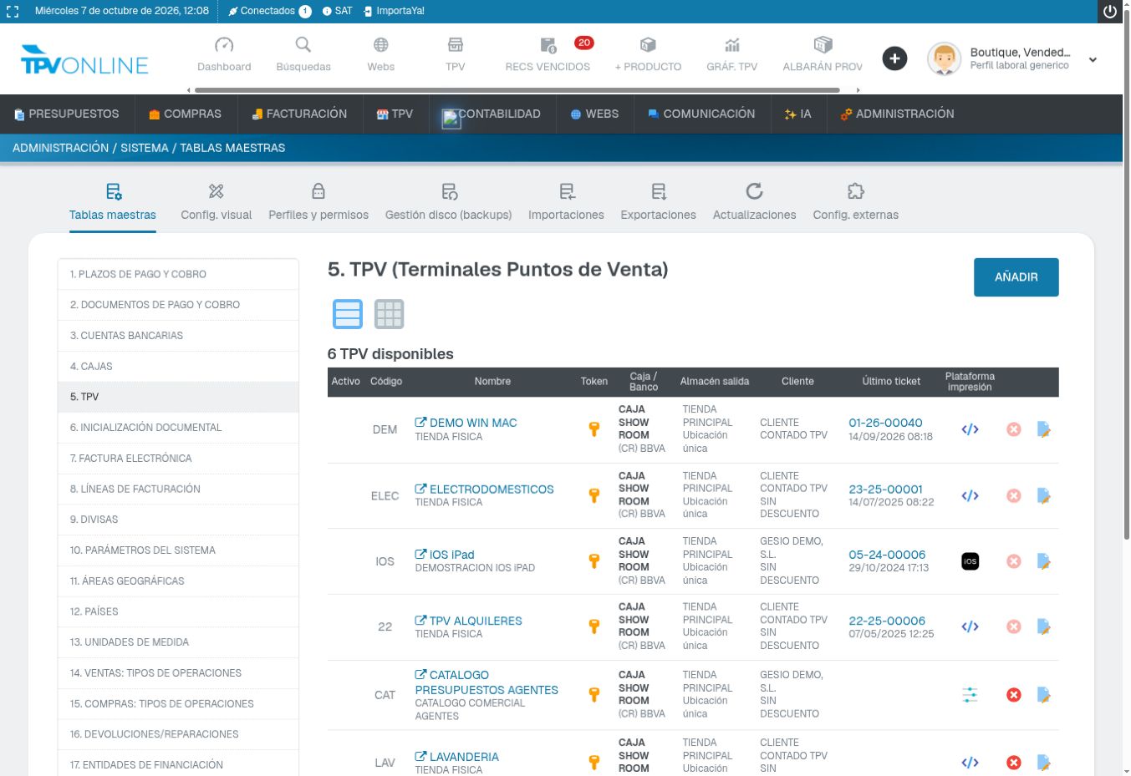Open the code platform icon for DEMO WIN MAC
Viewport: 1131px width, 776px height.
tap(970, 429)
